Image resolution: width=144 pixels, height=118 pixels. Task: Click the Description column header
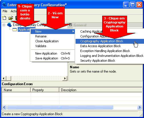tap(101, 90)
